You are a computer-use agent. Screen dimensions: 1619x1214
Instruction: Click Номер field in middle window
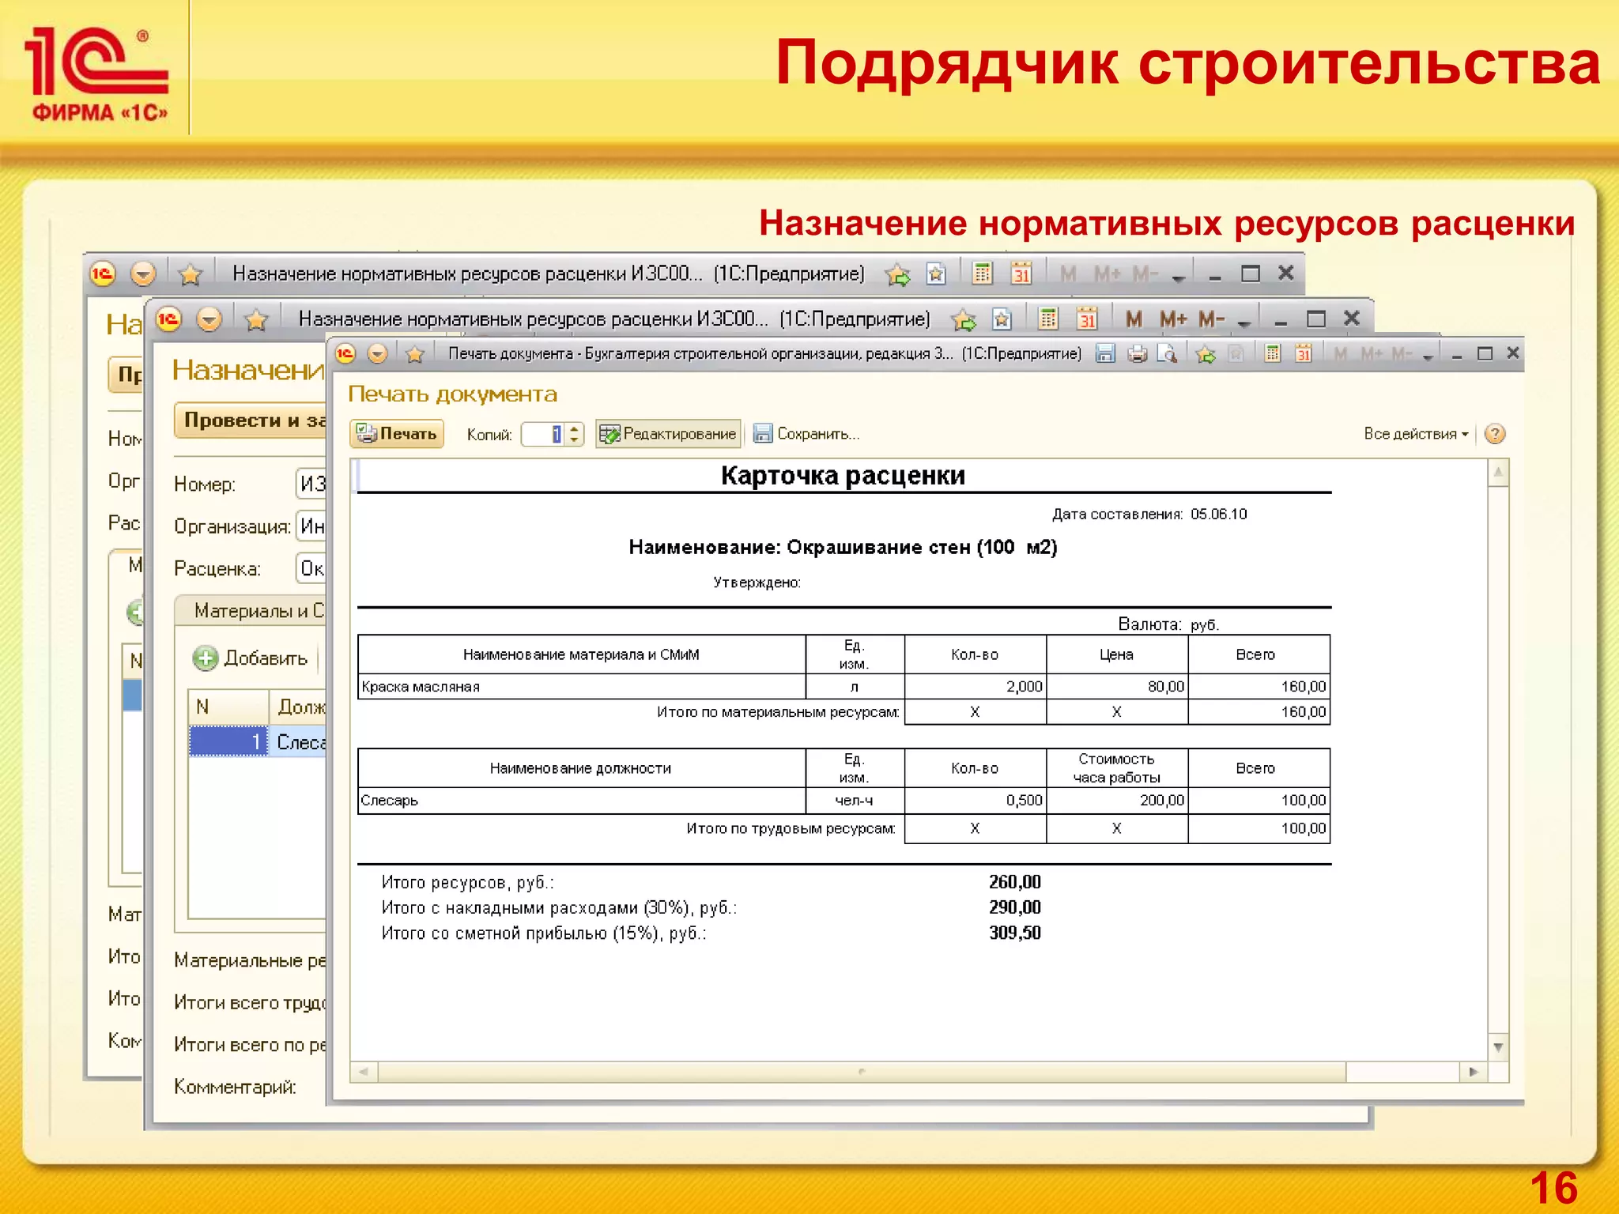[311, 484]
